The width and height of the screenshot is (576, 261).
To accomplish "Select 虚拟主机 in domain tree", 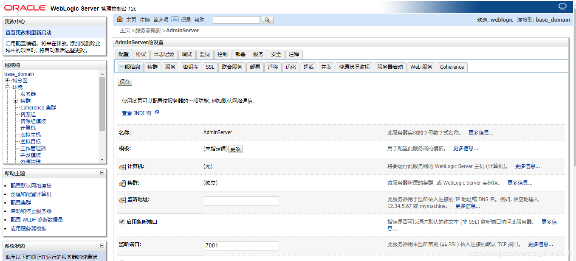I will [x=31, y=135].
